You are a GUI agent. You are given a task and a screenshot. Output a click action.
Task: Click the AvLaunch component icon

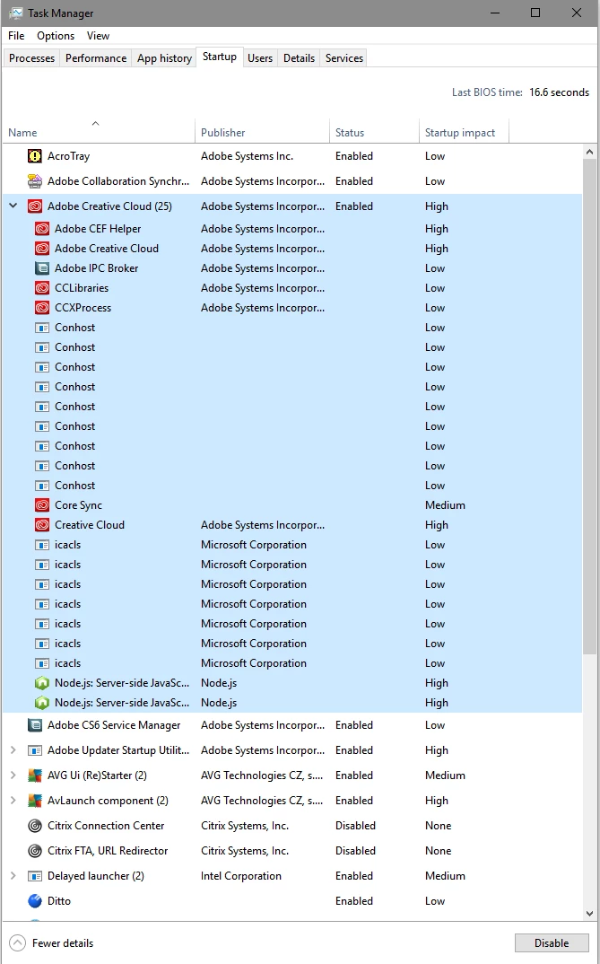point(35,801)
